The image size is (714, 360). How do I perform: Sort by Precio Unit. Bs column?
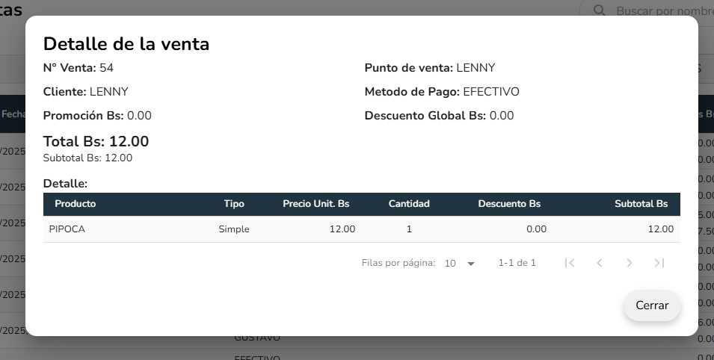pos(316,204)
